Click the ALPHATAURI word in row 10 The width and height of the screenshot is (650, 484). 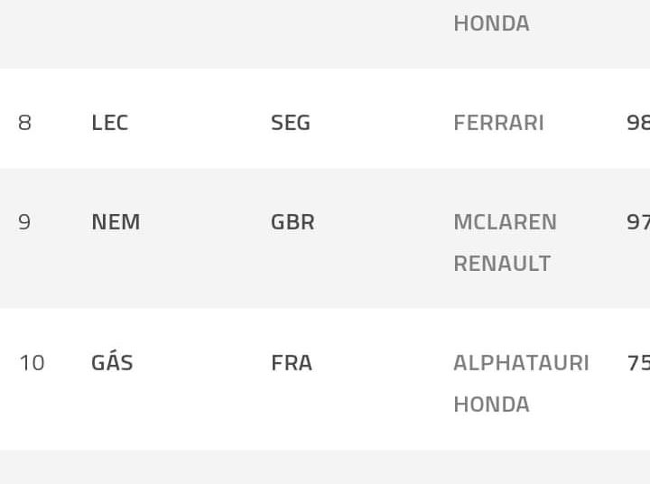tap(521, 363)
